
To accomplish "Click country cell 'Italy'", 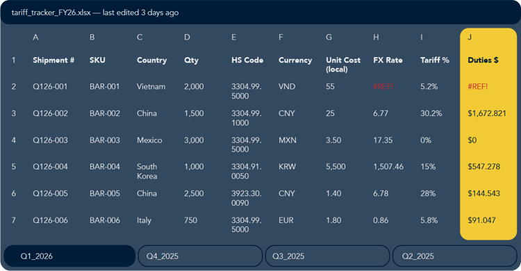I will (144, 220).
